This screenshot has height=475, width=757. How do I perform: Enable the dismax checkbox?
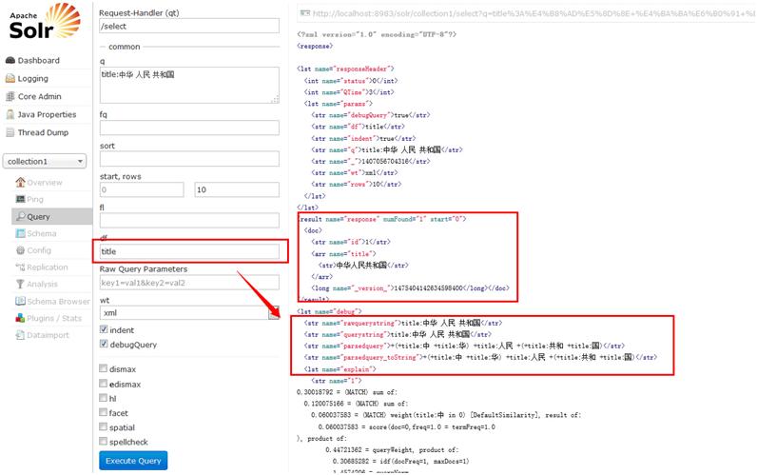click(104, 368)
